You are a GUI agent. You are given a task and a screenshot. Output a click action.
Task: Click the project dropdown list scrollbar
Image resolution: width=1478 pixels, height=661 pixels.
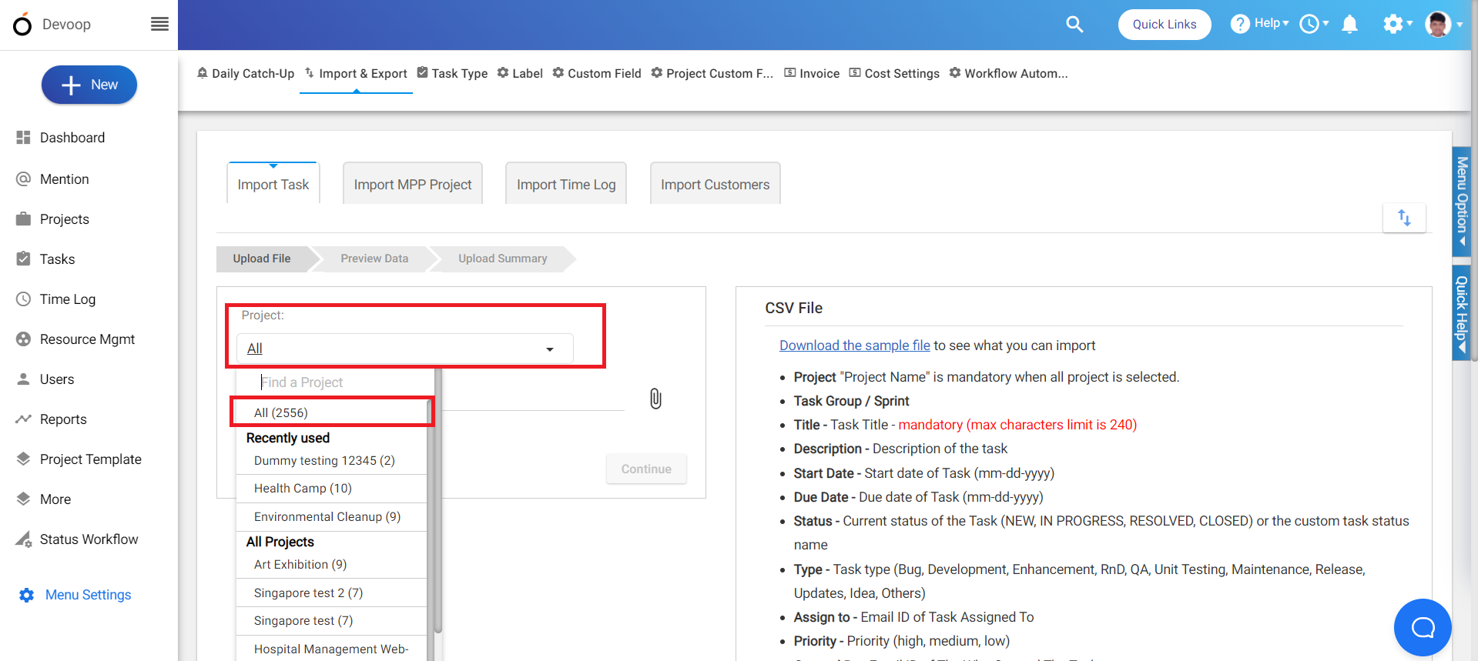(438, 500)
